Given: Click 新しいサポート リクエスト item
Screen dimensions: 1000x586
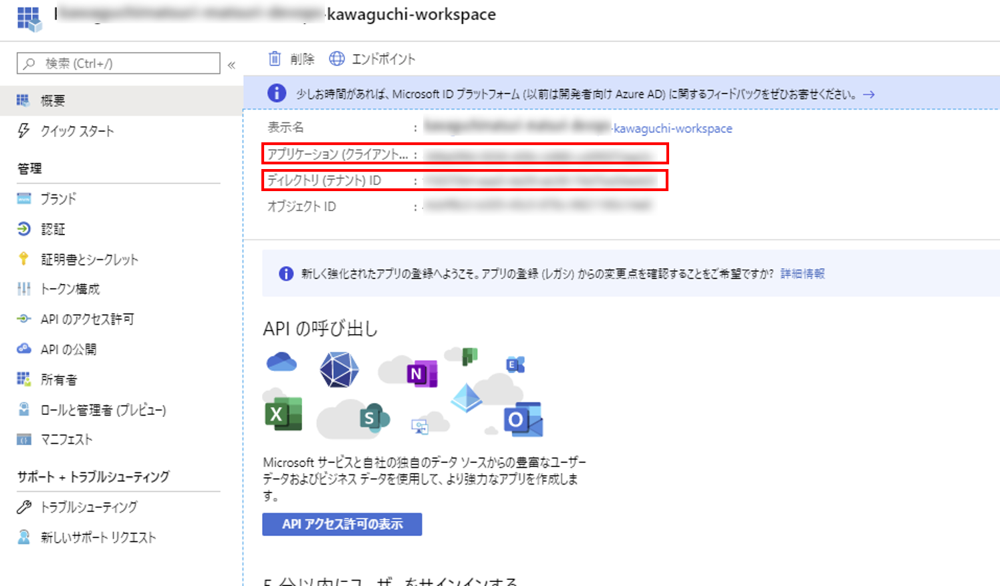Looking at the screenshot, I should pyautogui.click(x=98, y=537).
